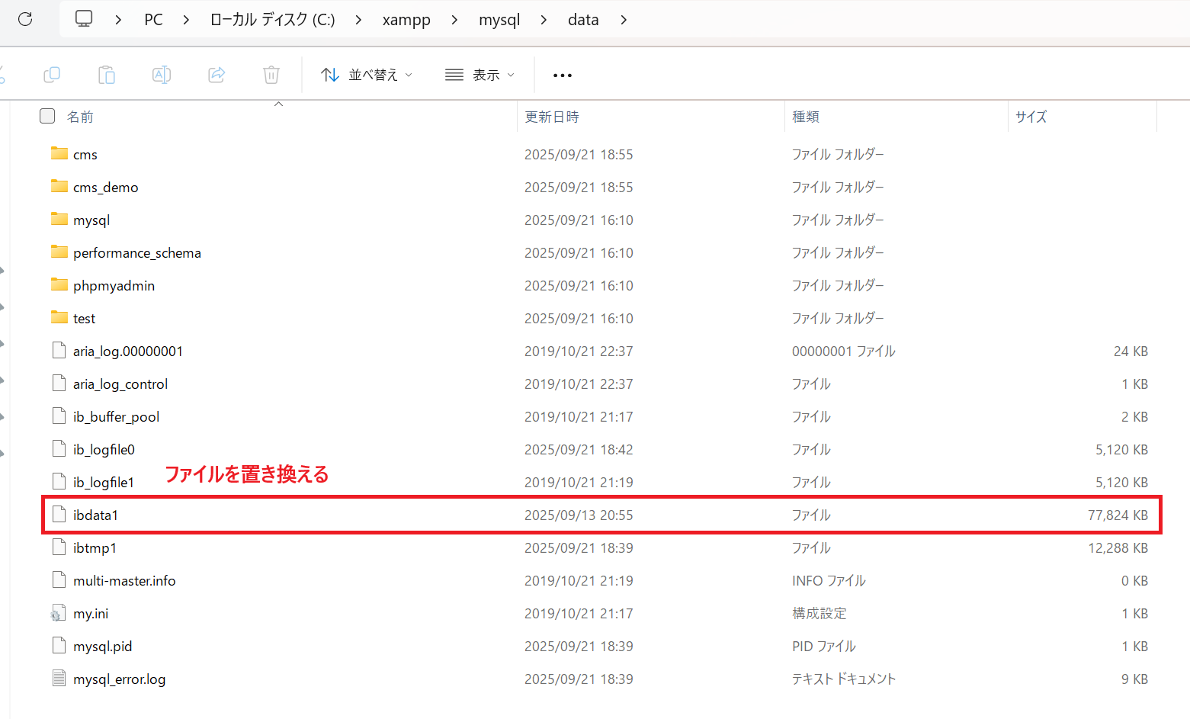Toggle the select-all checkbox beside 名前
The image size is (1190, 719).
(47, 116)
